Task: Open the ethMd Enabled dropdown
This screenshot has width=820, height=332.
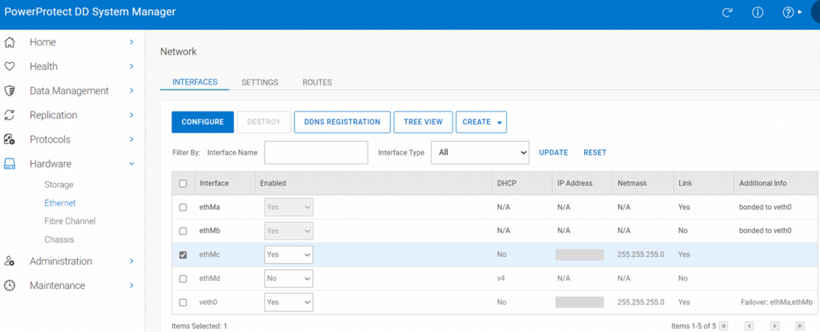Action: [x=288, y=279]
